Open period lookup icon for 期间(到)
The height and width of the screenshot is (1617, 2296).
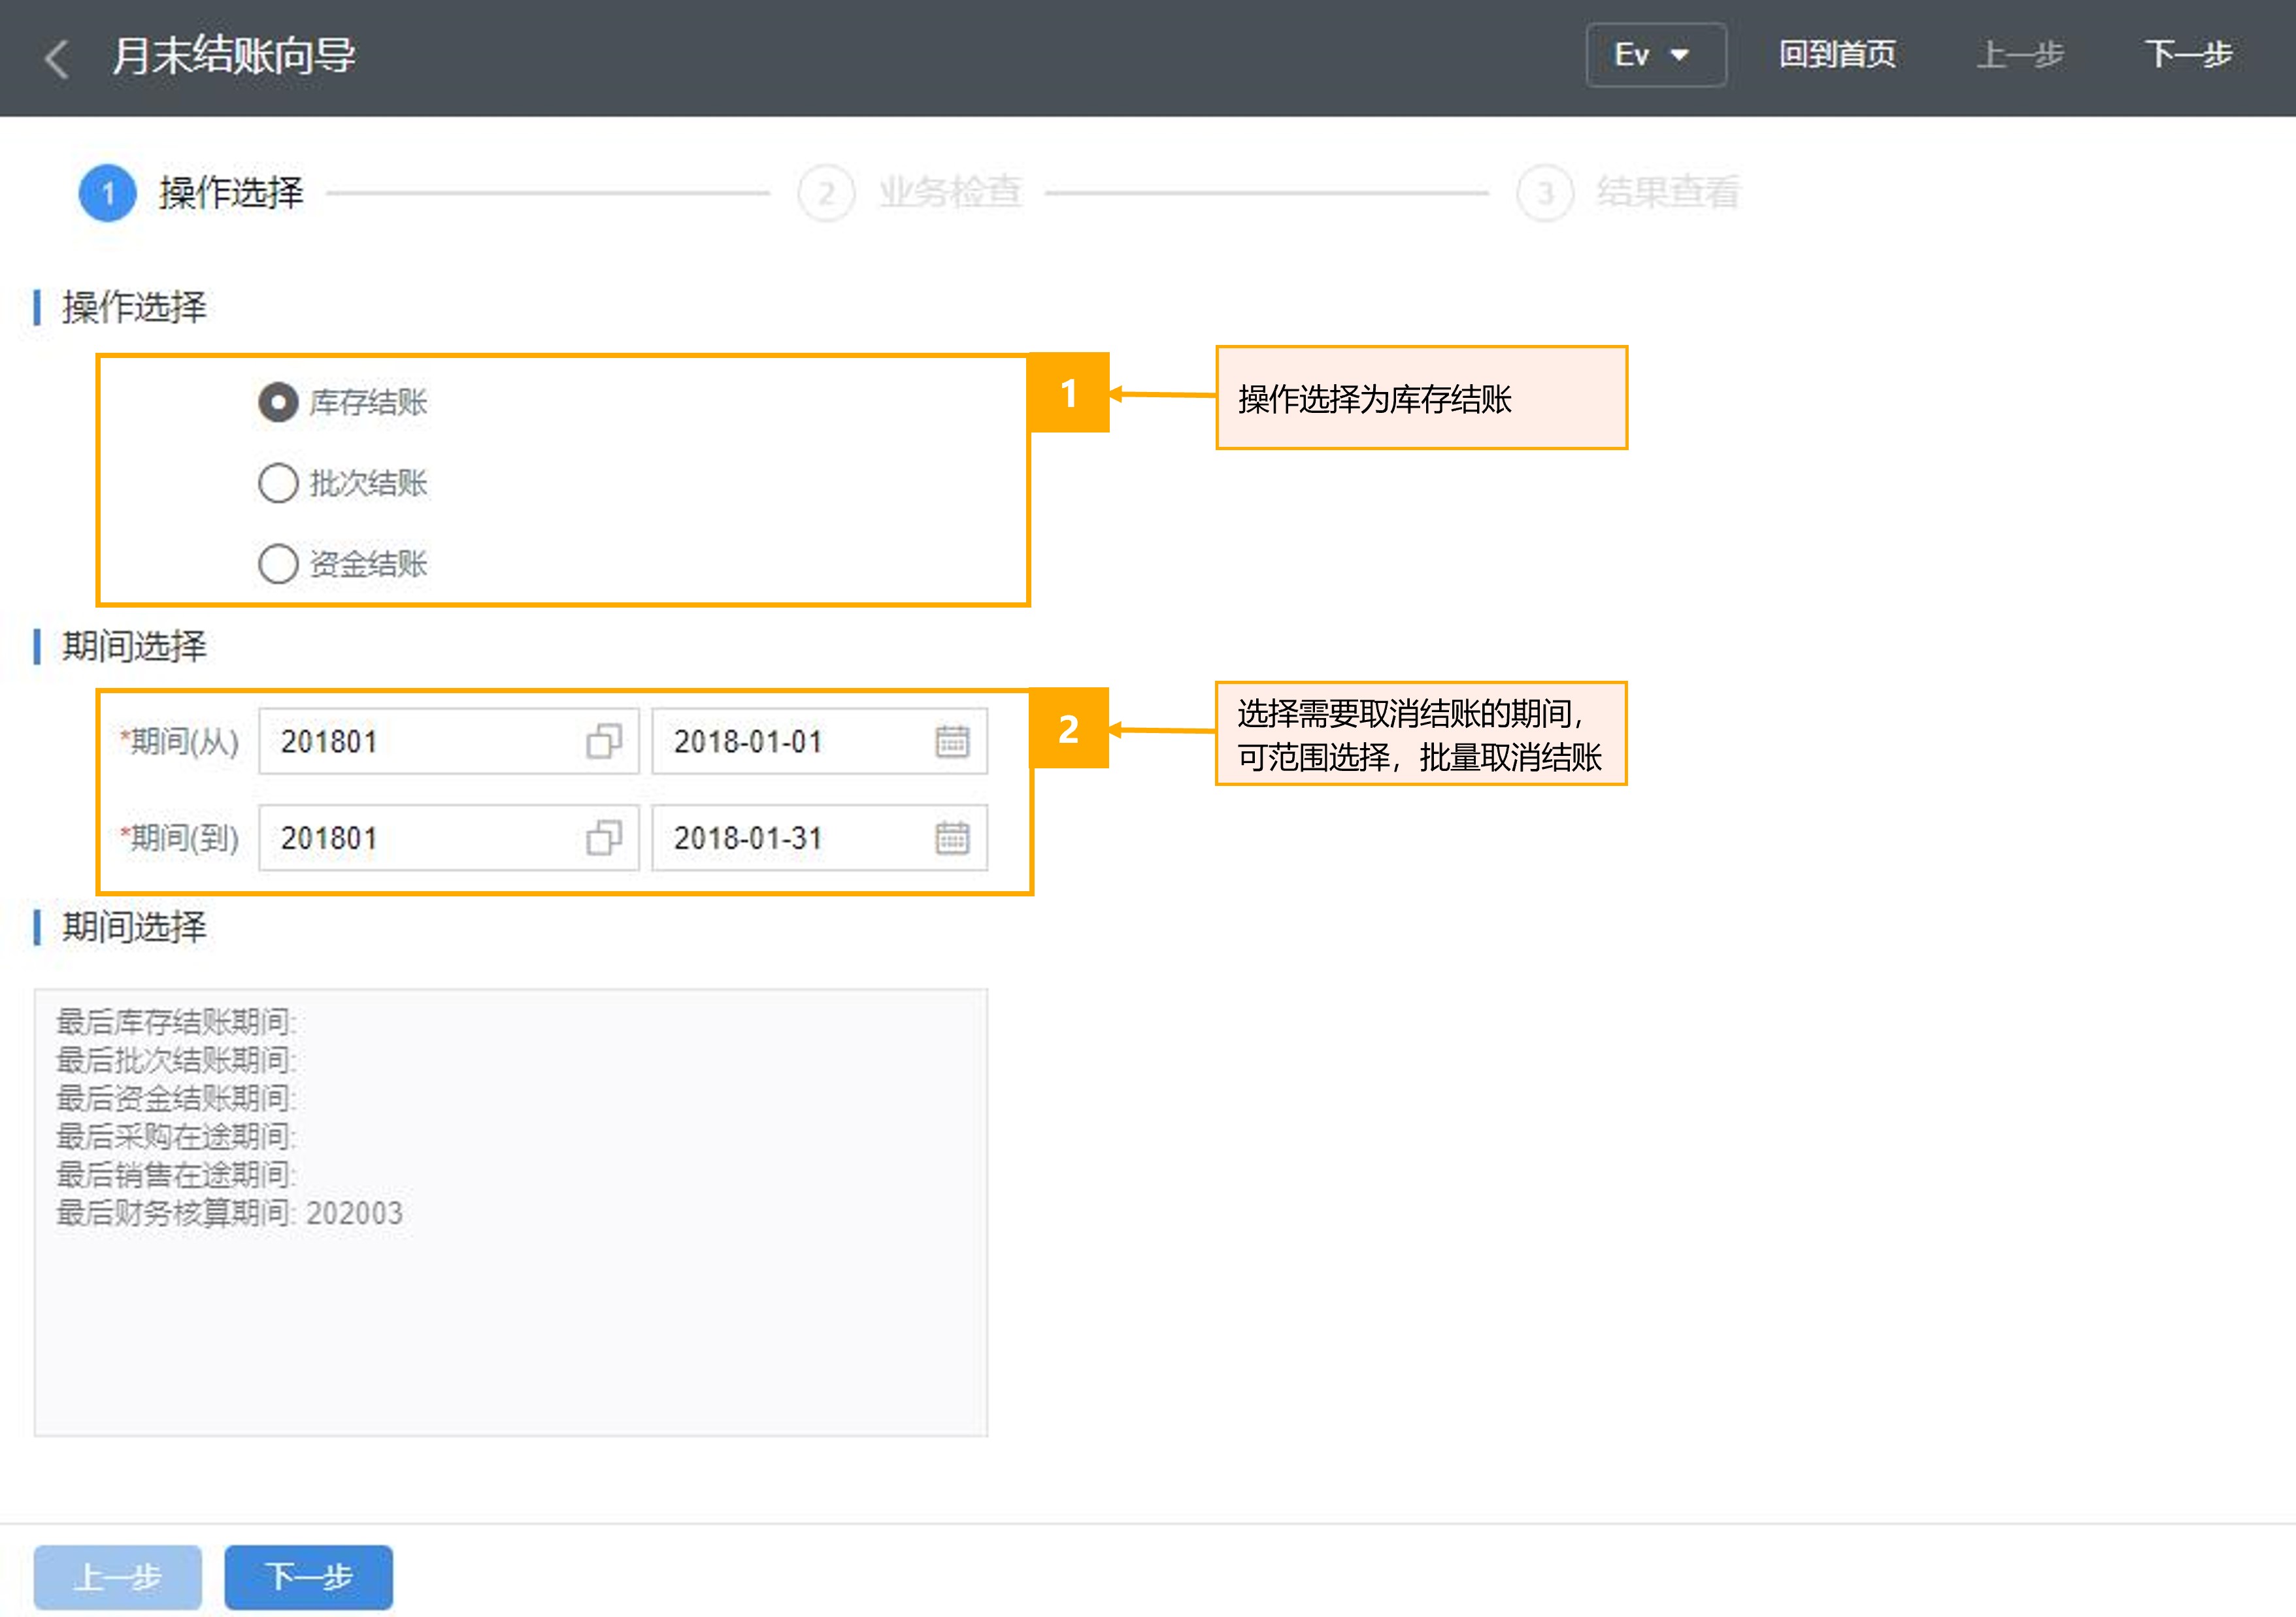(x=604, y=838)
